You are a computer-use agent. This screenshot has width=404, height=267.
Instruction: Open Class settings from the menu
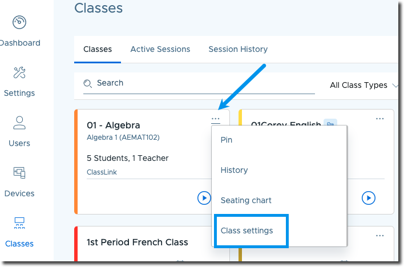(247, 230)
